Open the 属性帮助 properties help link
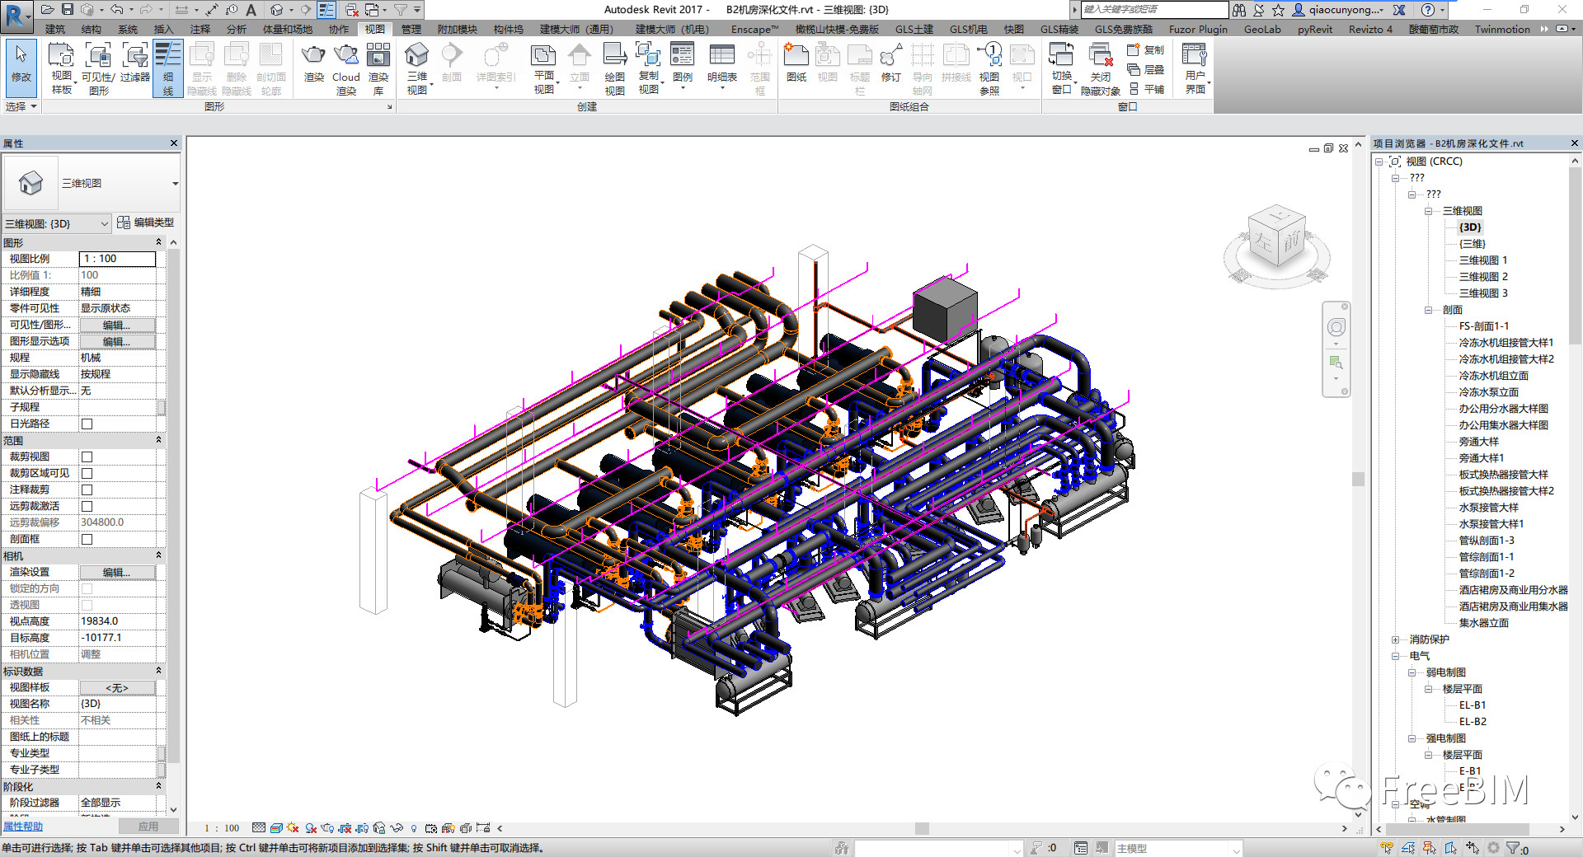Viewport: 1583px width, 857px height. (23, 827)
